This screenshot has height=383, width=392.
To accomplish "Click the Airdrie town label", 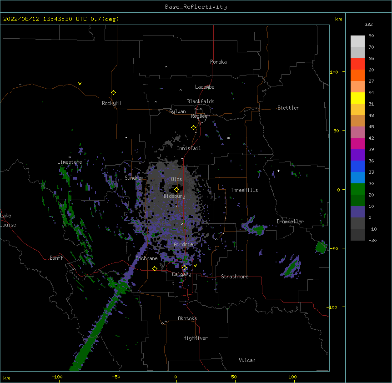I will (184, 244).
